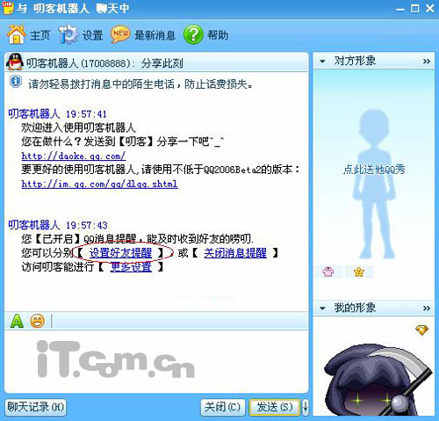The height and width of the screenshot is (421, 439).
Task: Close the chat window with X
Action: click(x=429, y=8)
